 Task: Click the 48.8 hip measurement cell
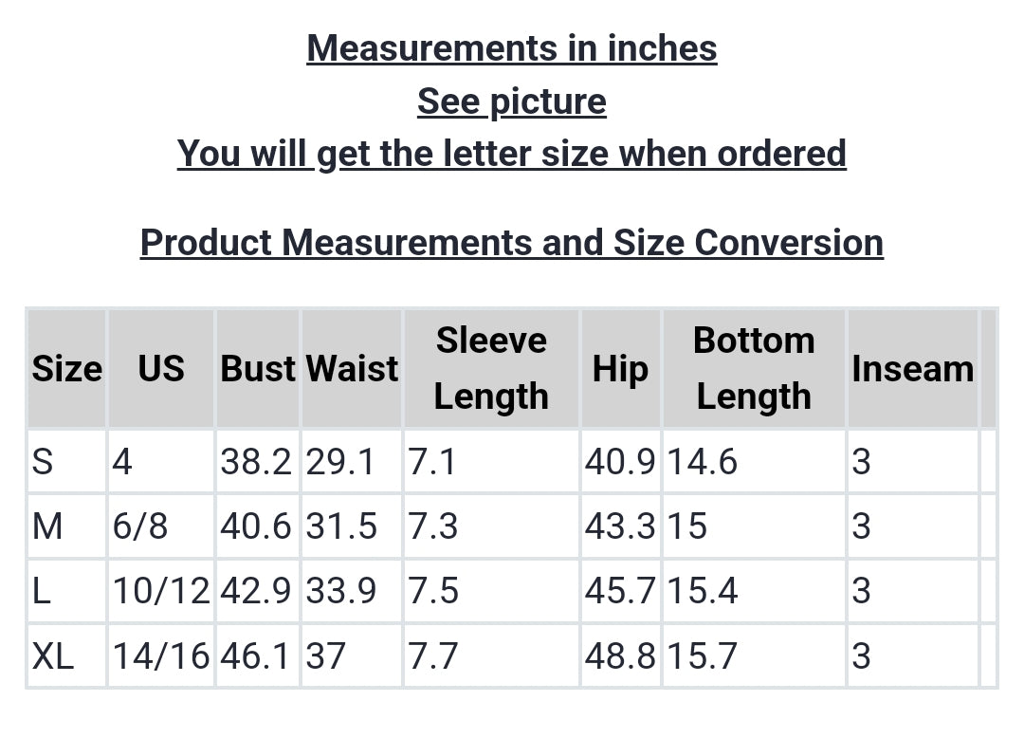620,655
